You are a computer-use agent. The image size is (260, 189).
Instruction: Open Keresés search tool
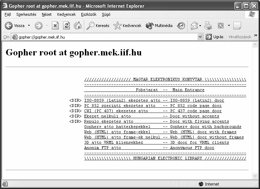(98, 26)
